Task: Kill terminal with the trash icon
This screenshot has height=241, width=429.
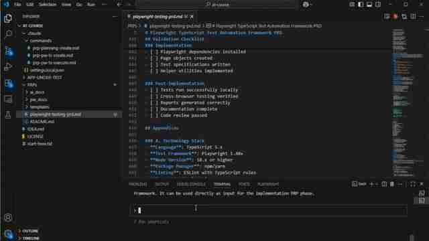Action: pos(391,184)
